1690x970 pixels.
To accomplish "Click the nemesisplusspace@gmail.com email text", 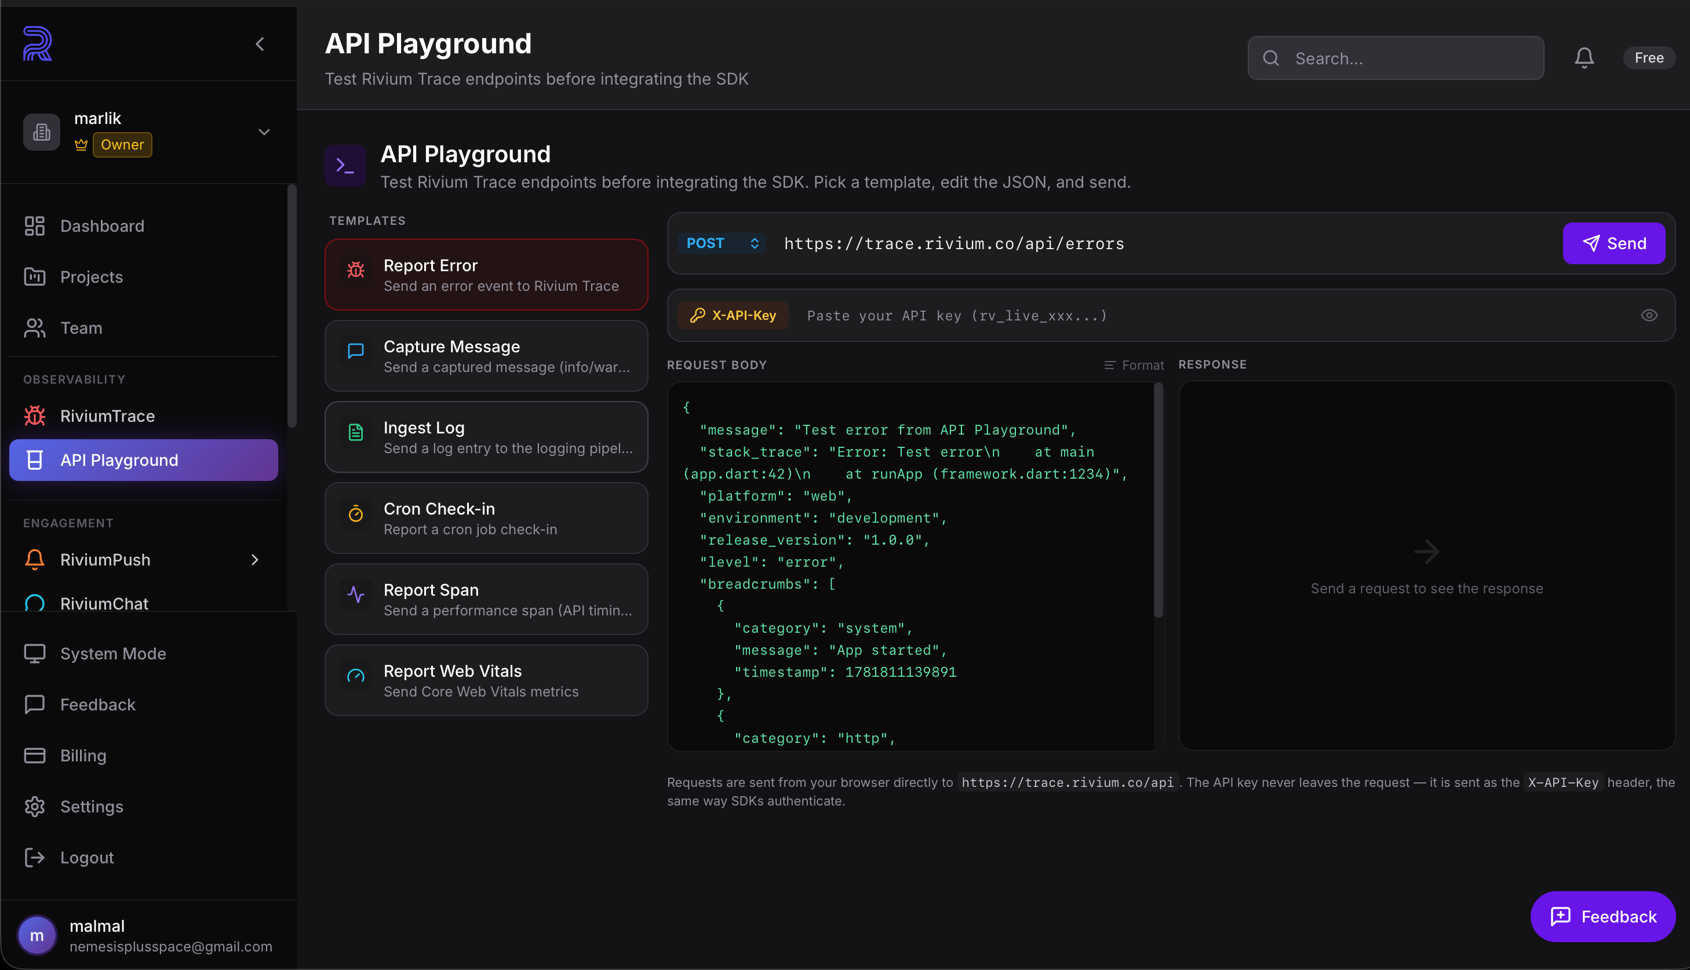I will click(x=170, y=947).
